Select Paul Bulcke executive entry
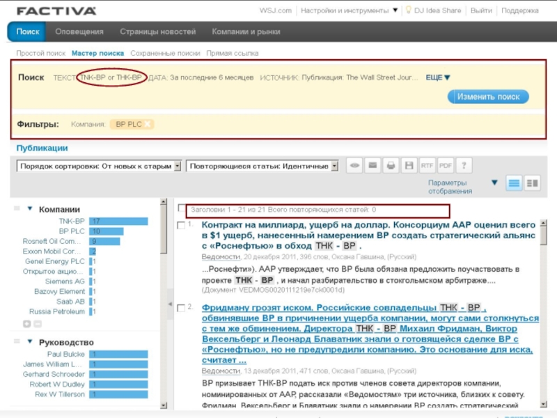Viewport: 557px width, 418px height. (x=65, y=354)
